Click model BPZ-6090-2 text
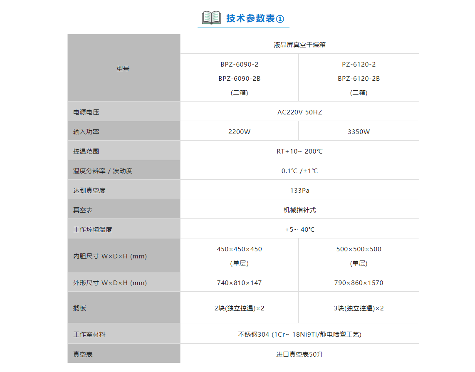This screenshot has height=372, width=475. [239, 64]
